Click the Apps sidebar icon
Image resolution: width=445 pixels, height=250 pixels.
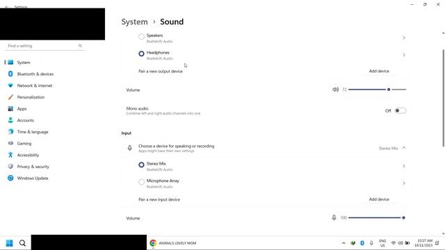[x=10, y=109]
